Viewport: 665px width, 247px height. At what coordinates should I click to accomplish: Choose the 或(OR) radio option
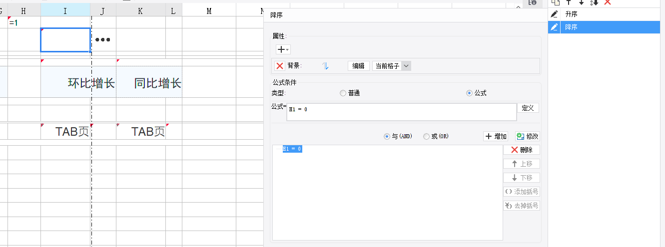point(426,136)
